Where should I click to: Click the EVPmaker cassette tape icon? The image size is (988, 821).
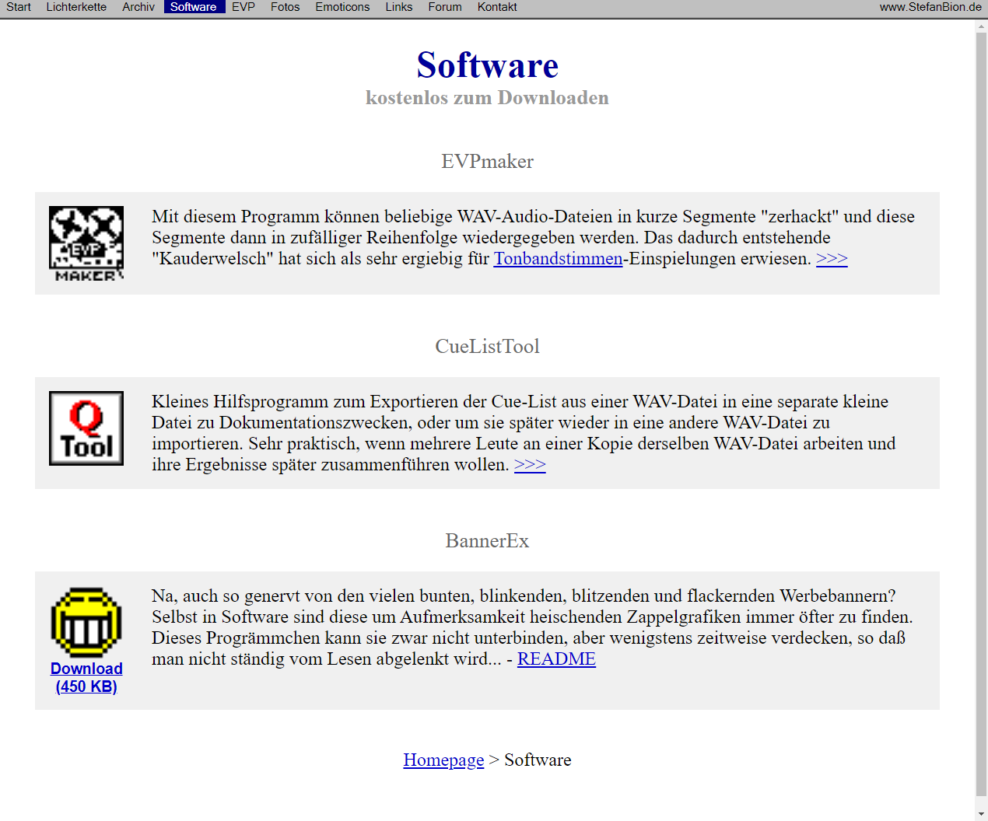pos(86,243)
